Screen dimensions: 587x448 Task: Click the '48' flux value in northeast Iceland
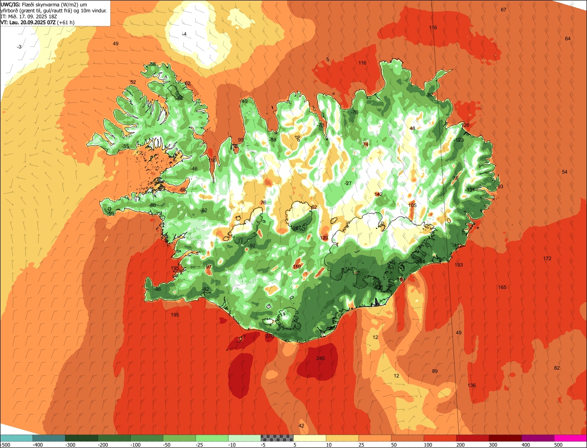[x=412, y=129]
